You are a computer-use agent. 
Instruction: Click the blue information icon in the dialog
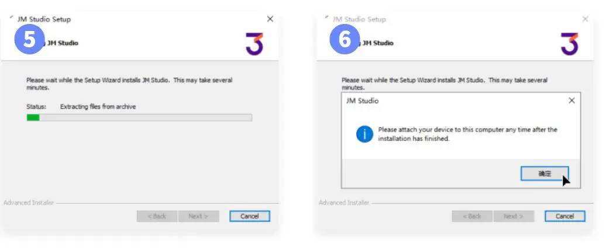(x=364, y=134)
